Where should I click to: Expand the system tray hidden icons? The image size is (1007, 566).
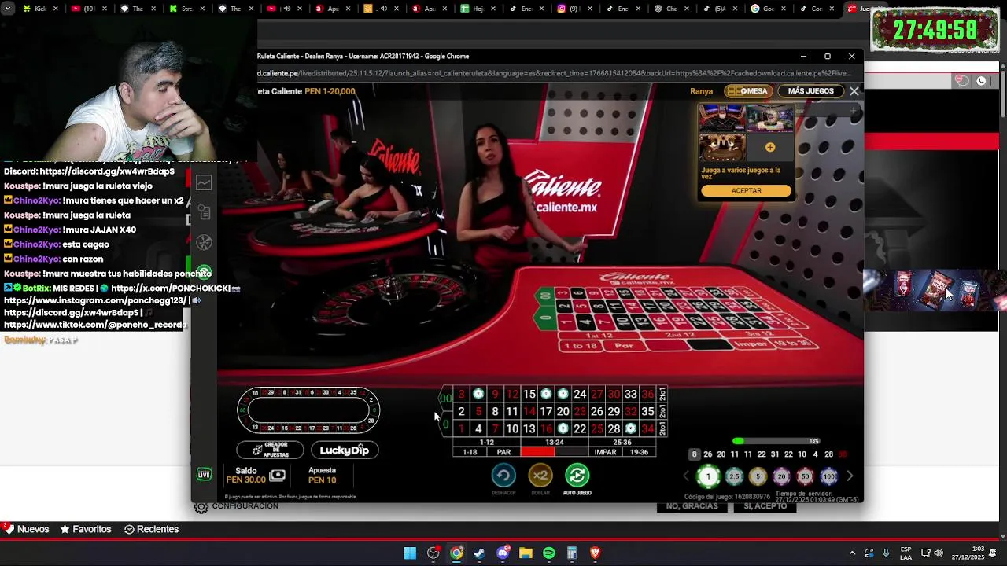(852, 553)
